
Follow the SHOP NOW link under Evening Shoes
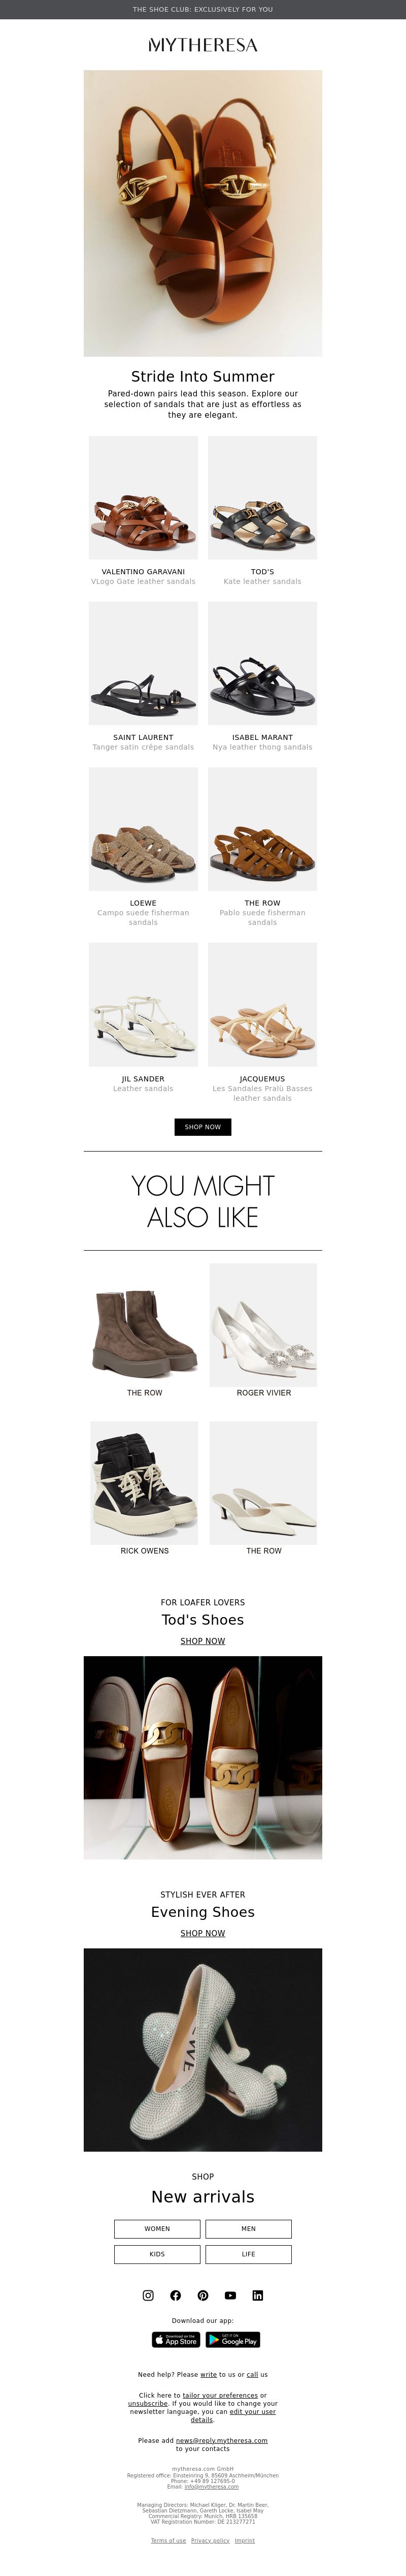[x=202, y=1933]
